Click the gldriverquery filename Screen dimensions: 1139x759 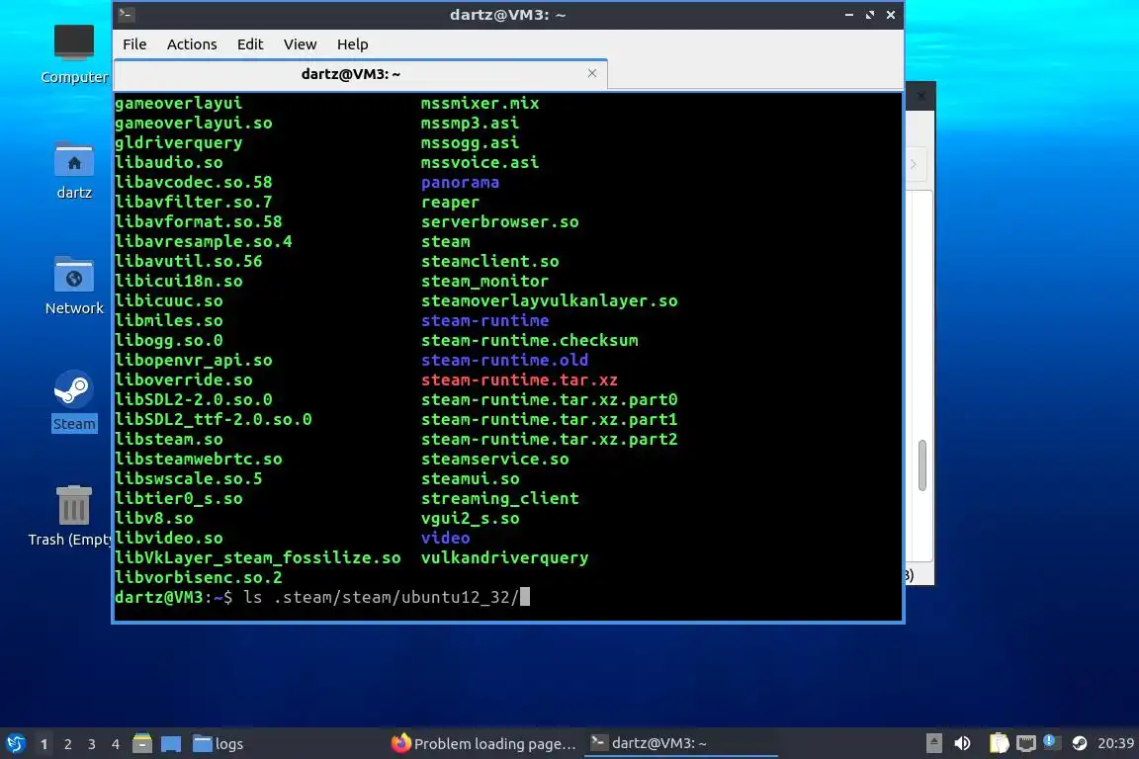tap(179, 143)
